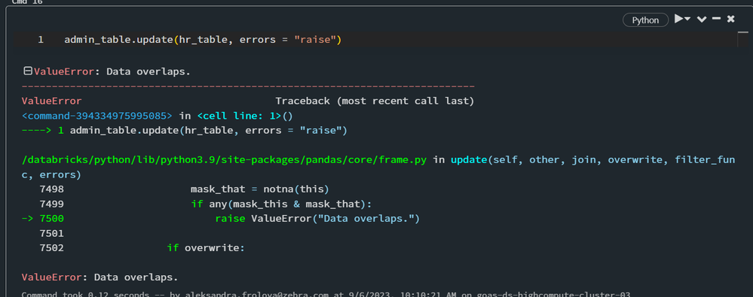Click the "cell line: 1" reference
The width and height of the screenshot is (753, 297).
click(240, 116)
